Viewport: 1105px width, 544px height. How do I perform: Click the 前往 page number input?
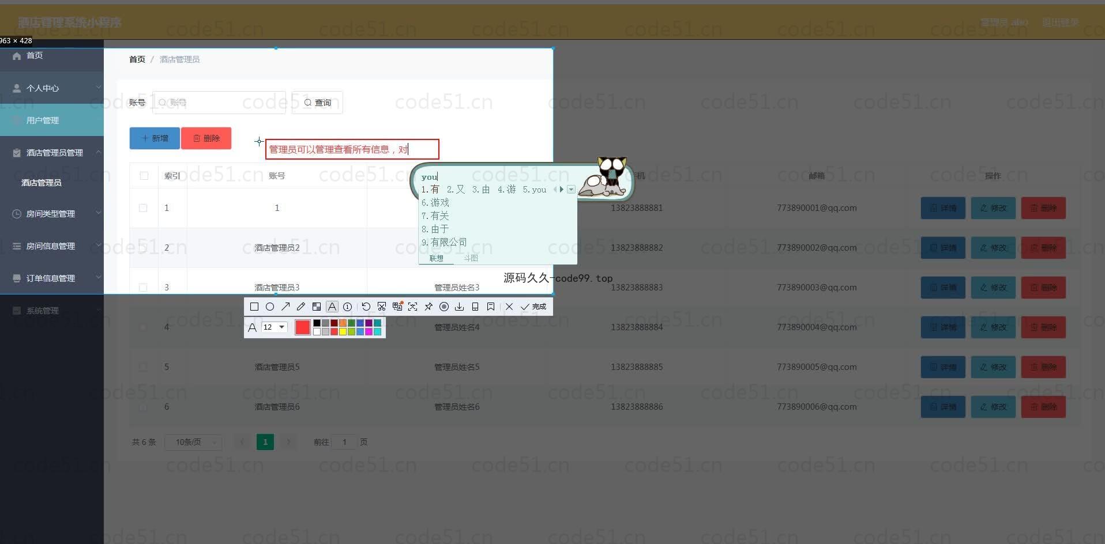pyautogui.click(x=344, y=442)
